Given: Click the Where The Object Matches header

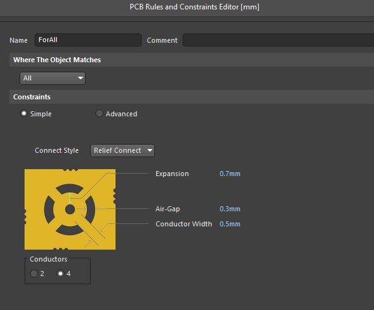Looking at the screenshot, I should (57, 60).
